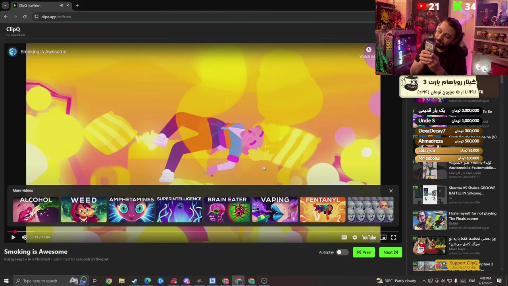Select queue item Sherma VS Shakra GROOVE BATTLE
Image resolution: width=508 pixels, height=286 pixels.
click(x=454, y=195)
